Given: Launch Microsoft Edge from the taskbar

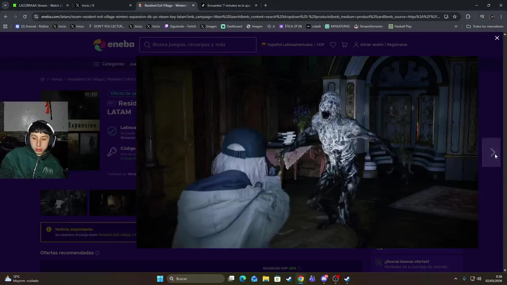Looking at the screenshot, I should (243, 279).
